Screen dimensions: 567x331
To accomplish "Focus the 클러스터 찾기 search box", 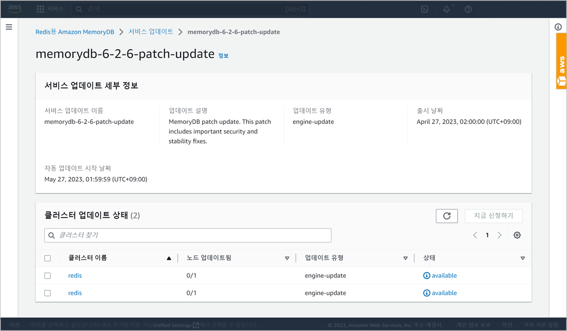I will coord(188,235).
